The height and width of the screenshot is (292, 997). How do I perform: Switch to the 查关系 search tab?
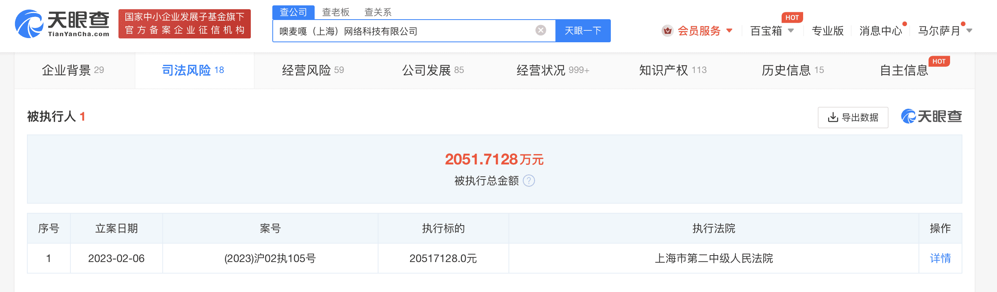pyautogui.click(x=378, y=12)
